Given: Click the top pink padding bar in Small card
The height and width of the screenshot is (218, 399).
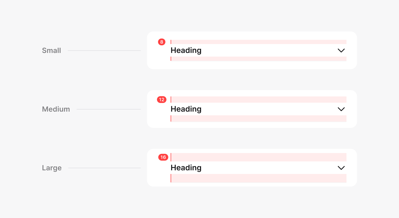Looking at the screenshot, I should pyautogui.click(x=259, y=42).
